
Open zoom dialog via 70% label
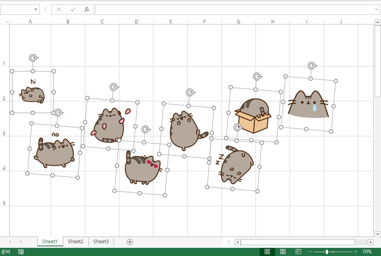(x=367, y=252)
